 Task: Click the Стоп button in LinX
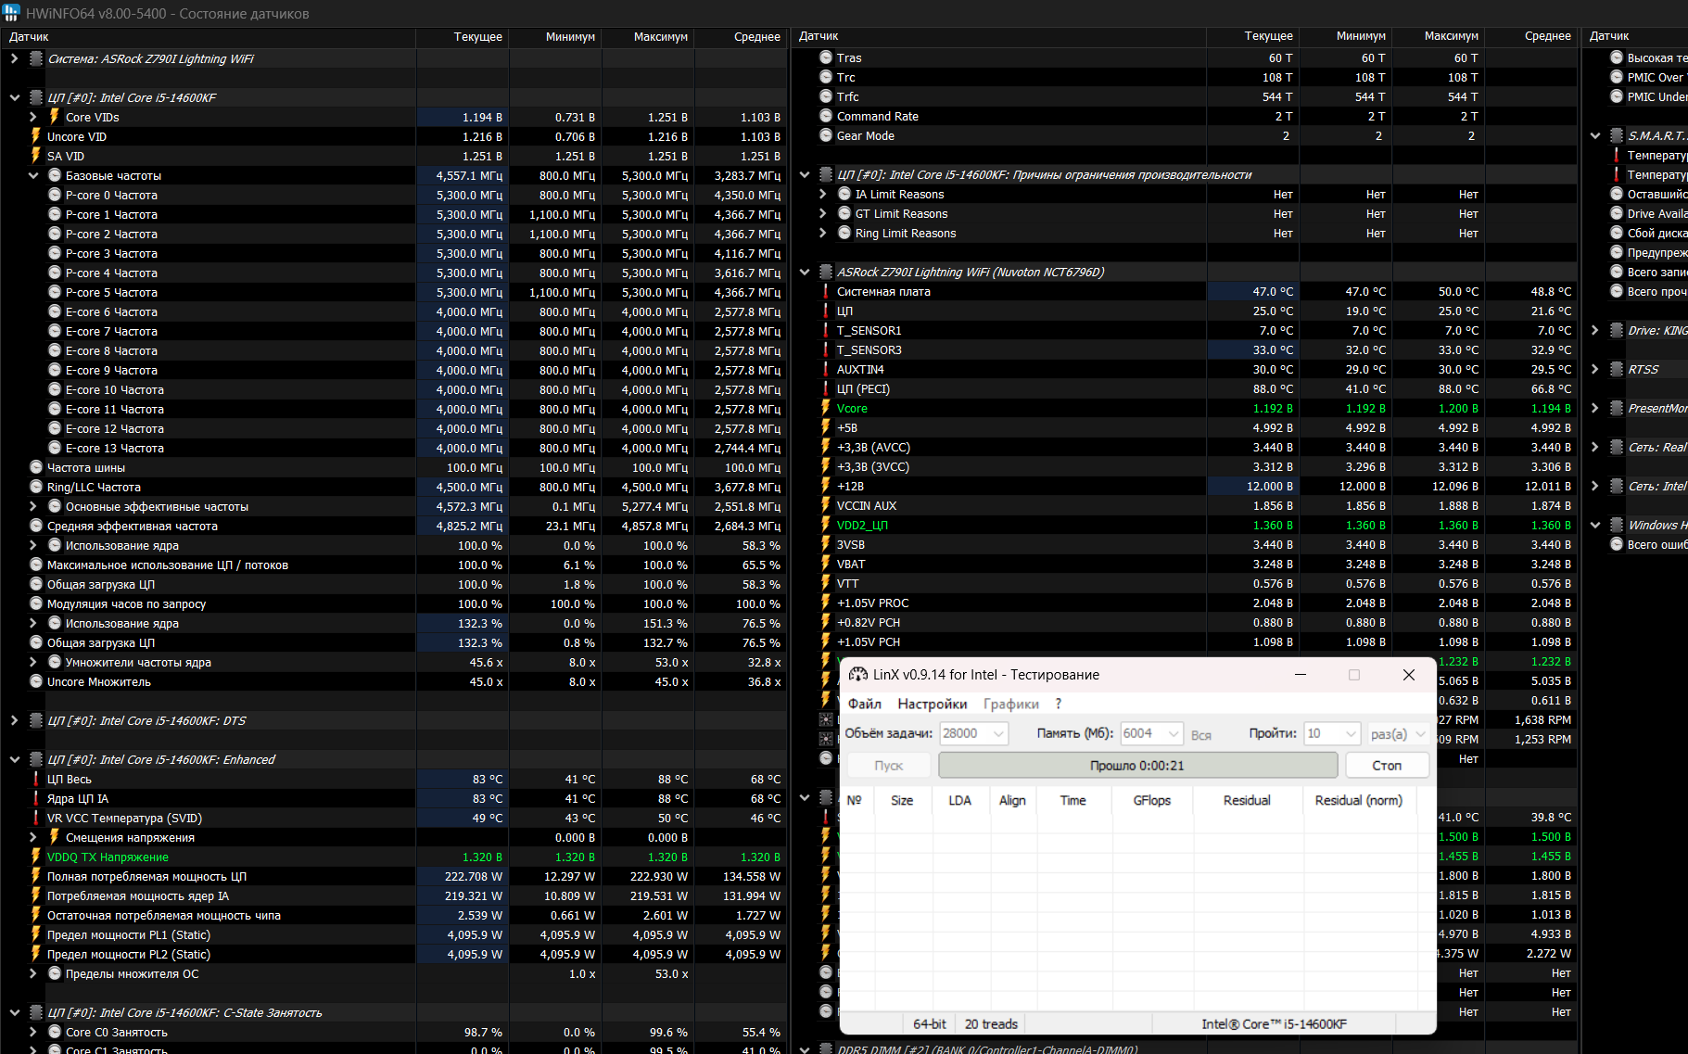(1386, 765)
